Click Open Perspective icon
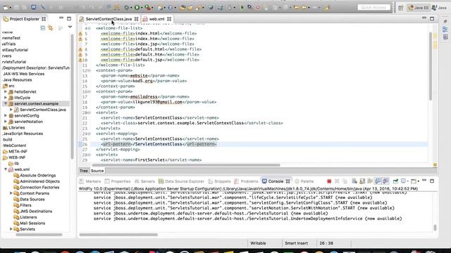Screen dimensions: 451x253 (401, 8)
